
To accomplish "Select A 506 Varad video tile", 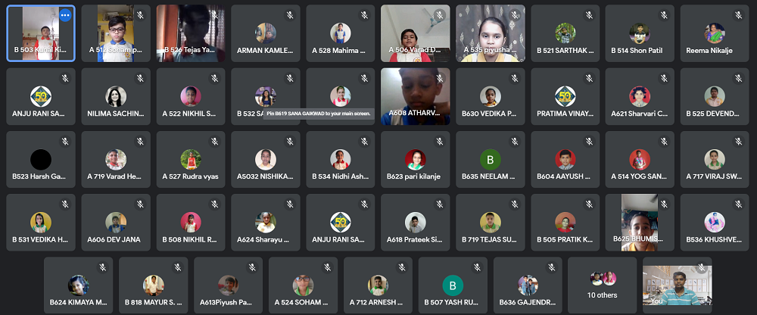I will (415, 33).
